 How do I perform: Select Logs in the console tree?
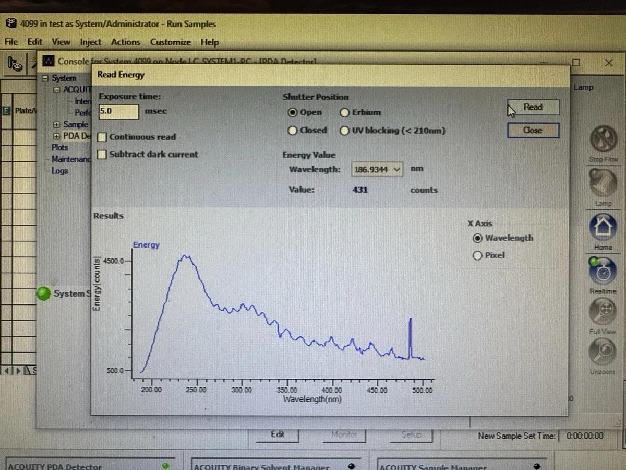(x=59, y=171)
